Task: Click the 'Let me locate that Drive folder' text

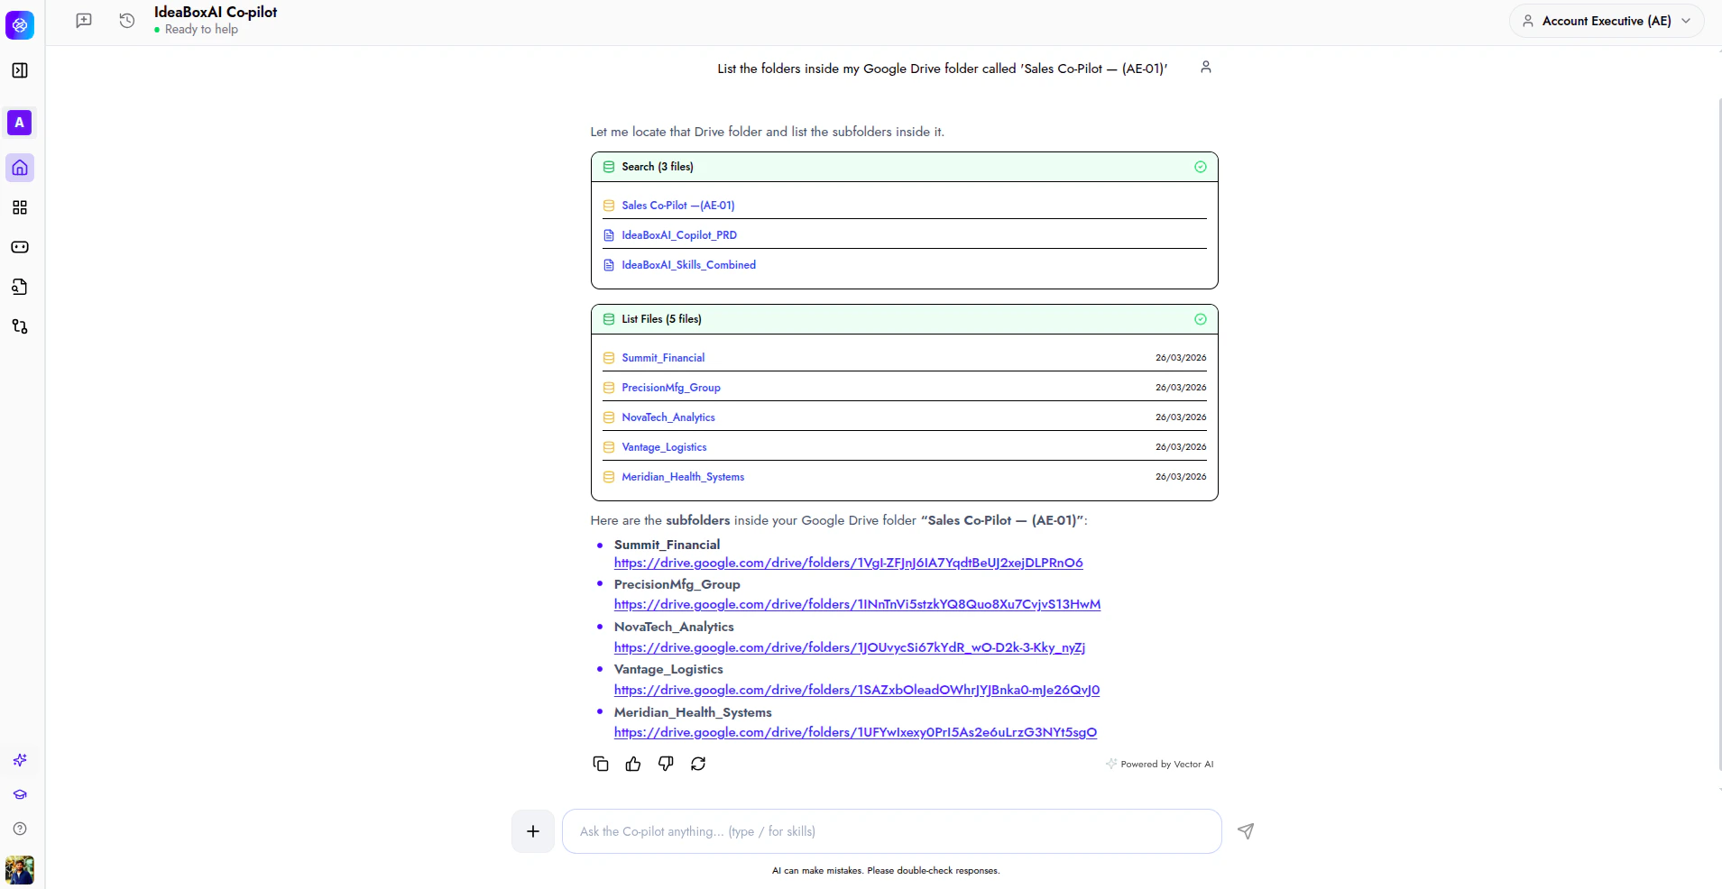Action: (768, 132)
